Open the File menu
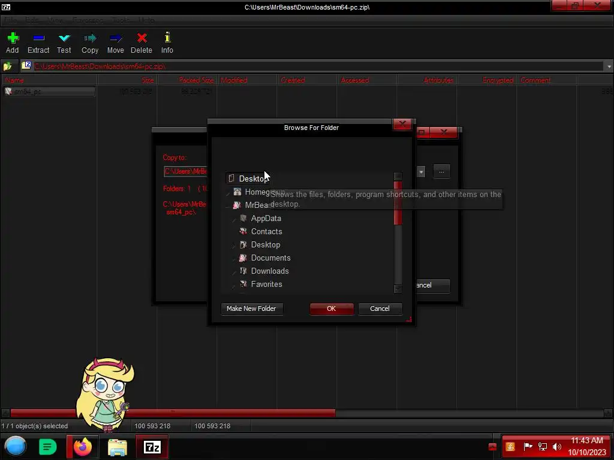614x460 pixels. point(11,20)
